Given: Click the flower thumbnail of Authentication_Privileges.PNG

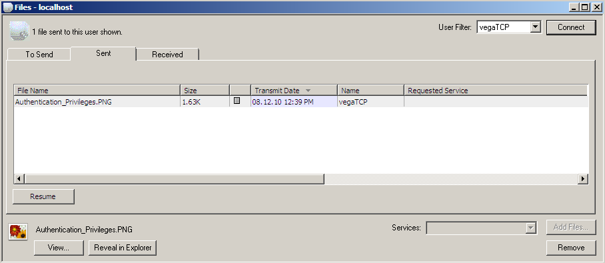Looking at the screenshot, I should click(x=18, y=232).
